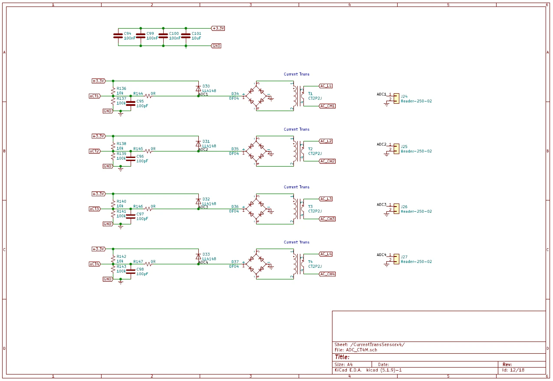Select the D31 LL4148 diode symbol
Screen dimensions: 553x381
[198, 144]
